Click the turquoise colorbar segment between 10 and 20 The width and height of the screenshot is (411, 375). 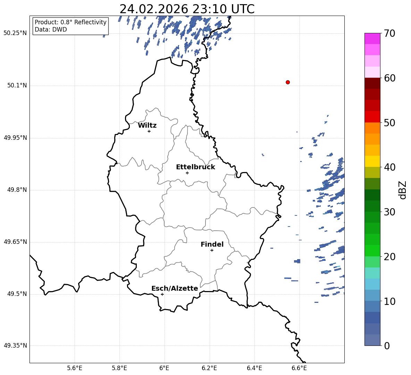pyautogui.click(x=372, y=273)
